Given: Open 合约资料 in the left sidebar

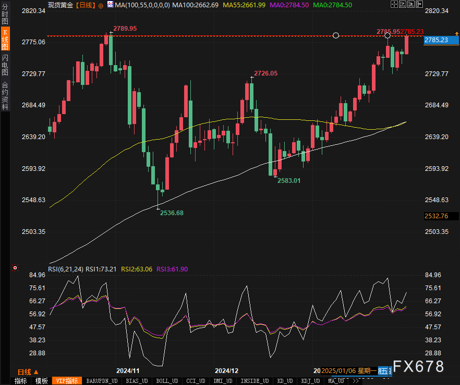Looking at the screenshot, I should point(5,95).
